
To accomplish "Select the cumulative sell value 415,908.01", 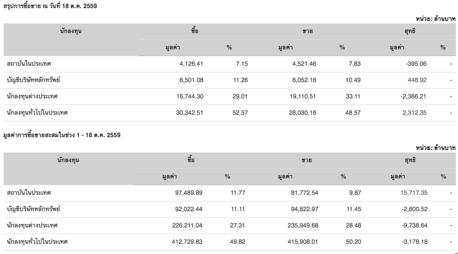I will 303,242.
